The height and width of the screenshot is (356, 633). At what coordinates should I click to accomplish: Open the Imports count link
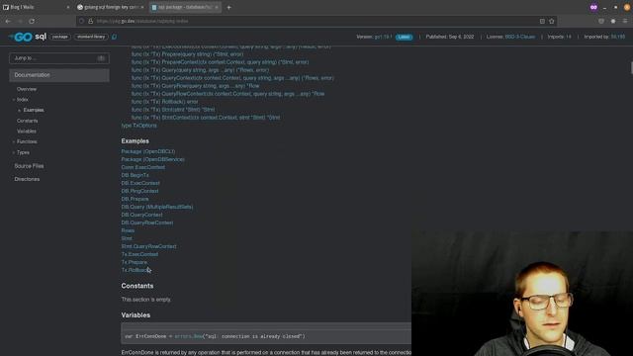click(559, 37)
